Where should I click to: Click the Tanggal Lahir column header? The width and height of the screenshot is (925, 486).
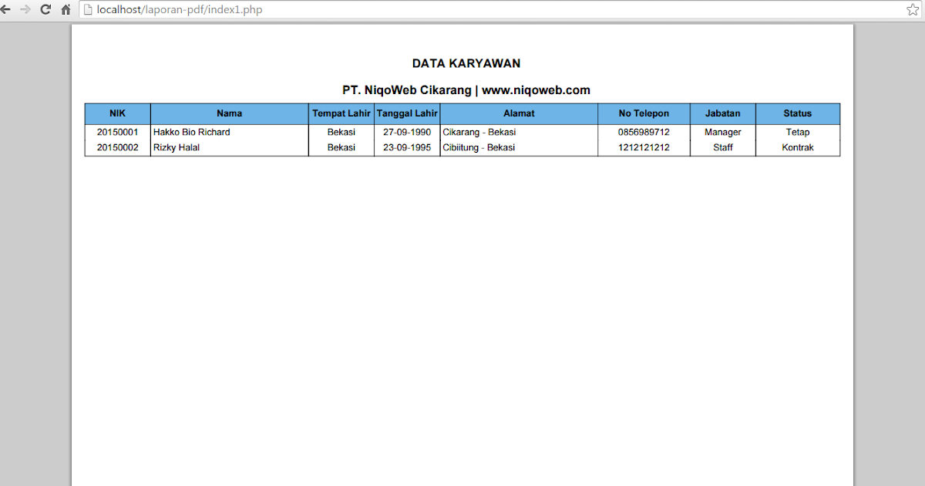click(406, 113)
